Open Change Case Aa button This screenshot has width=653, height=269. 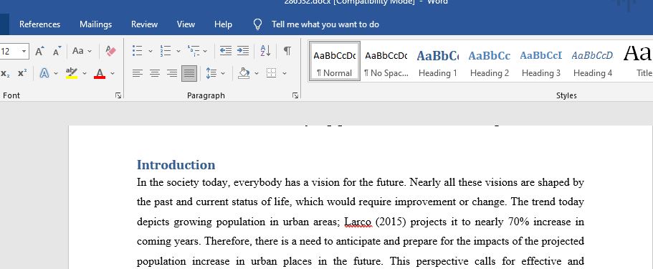click(78, 52)
